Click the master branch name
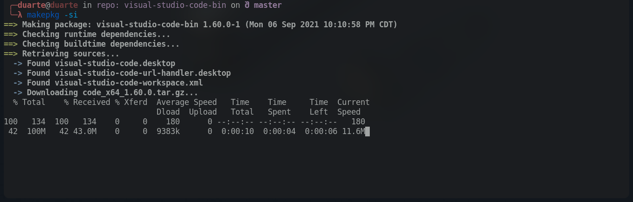Image resolution: width=633 pixels, height=202 pixels. 268,5
